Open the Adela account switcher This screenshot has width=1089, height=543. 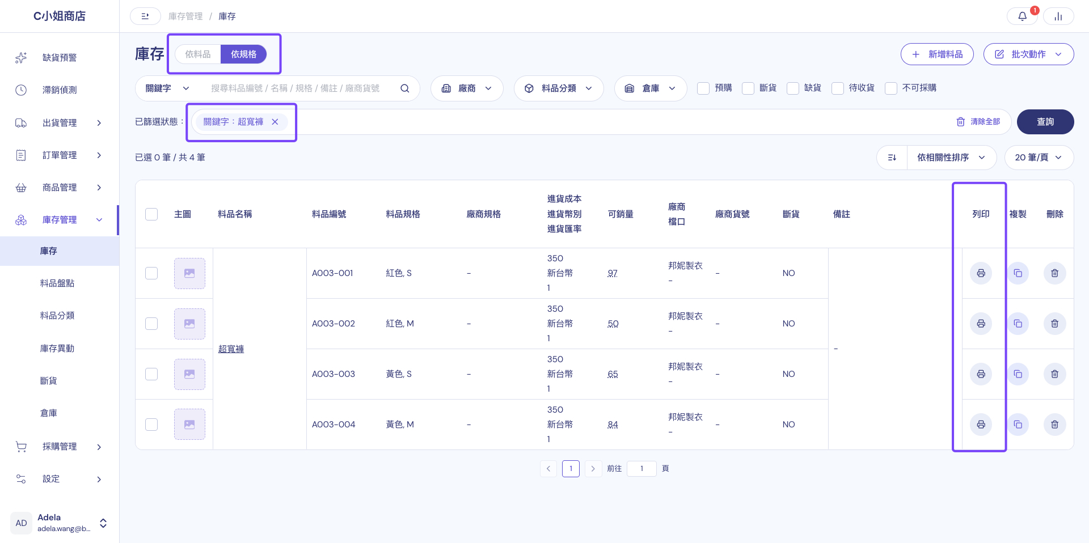coord(60,523)
